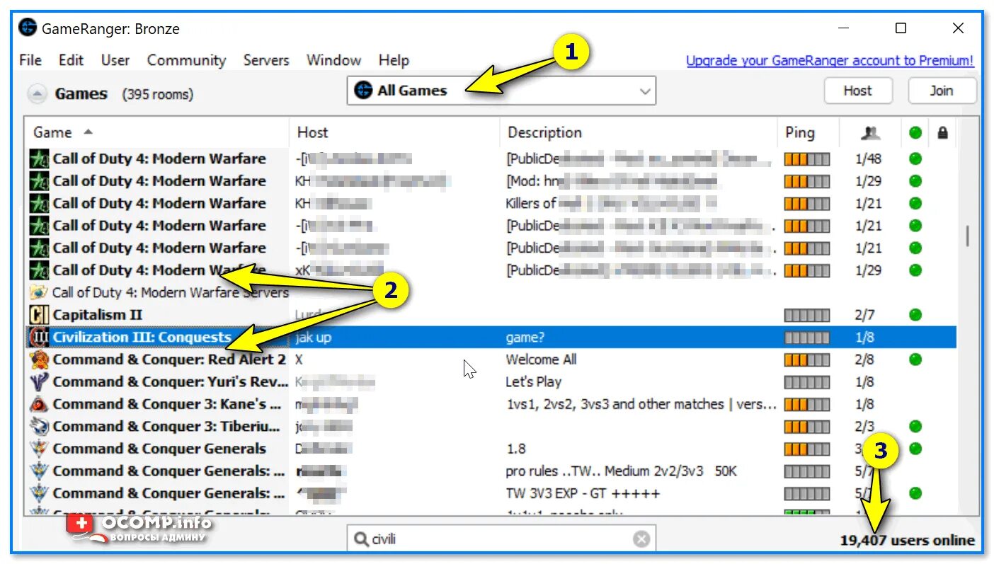
Task: Click the ping bar in the Capitalism II row
Action: click(806, 315)
